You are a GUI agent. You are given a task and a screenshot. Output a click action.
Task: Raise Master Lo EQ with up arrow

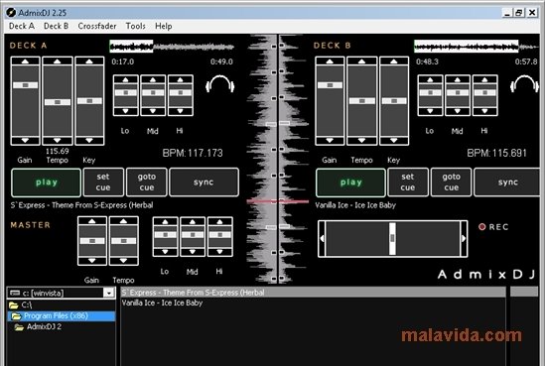[165, 221]
